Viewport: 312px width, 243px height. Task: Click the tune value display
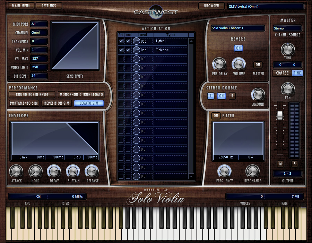point(287,65)
